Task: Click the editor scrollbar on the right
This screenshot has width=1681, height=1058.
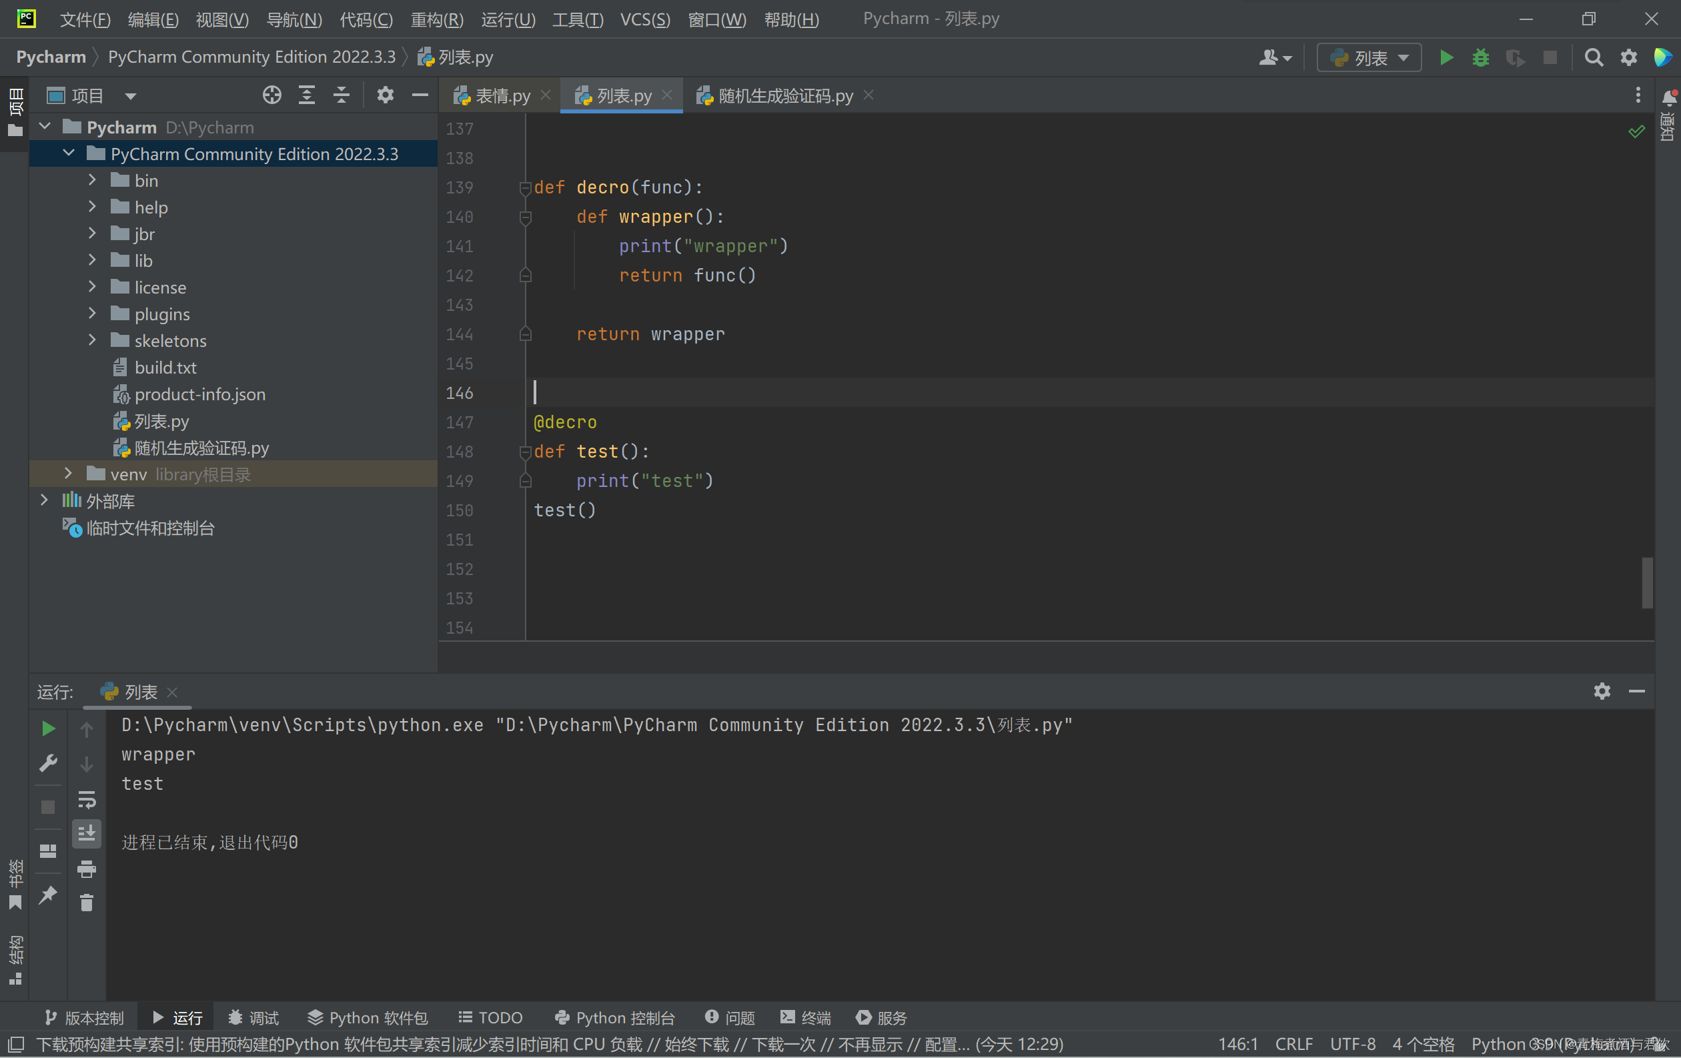Action: point(1648,583)
